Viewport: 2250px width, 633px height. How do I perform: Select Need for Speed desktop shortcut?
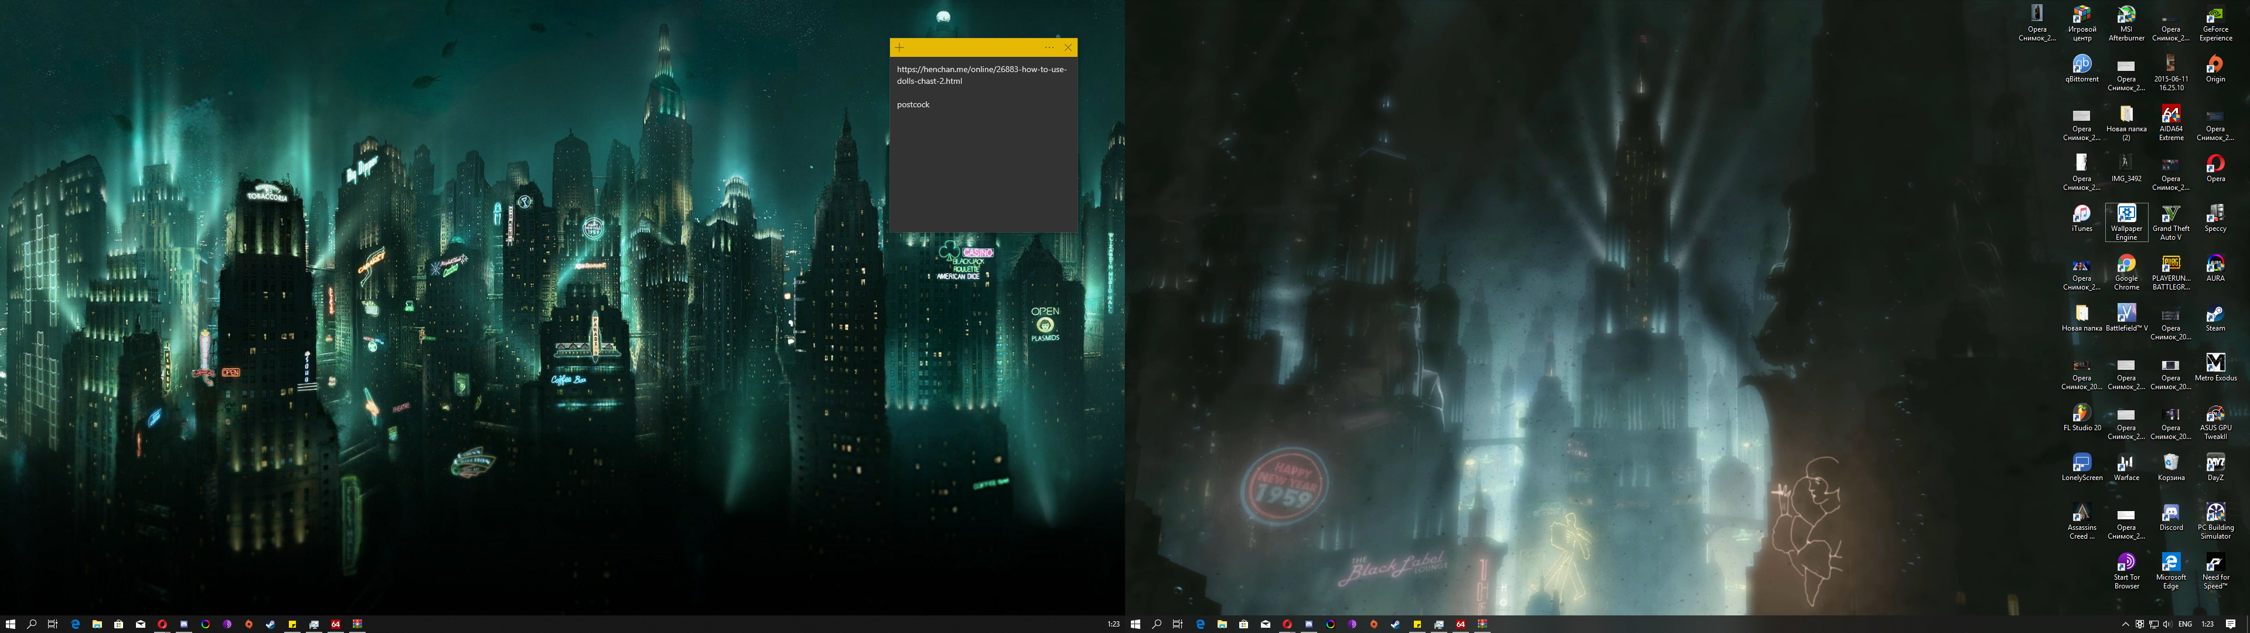pos(2216,572)
